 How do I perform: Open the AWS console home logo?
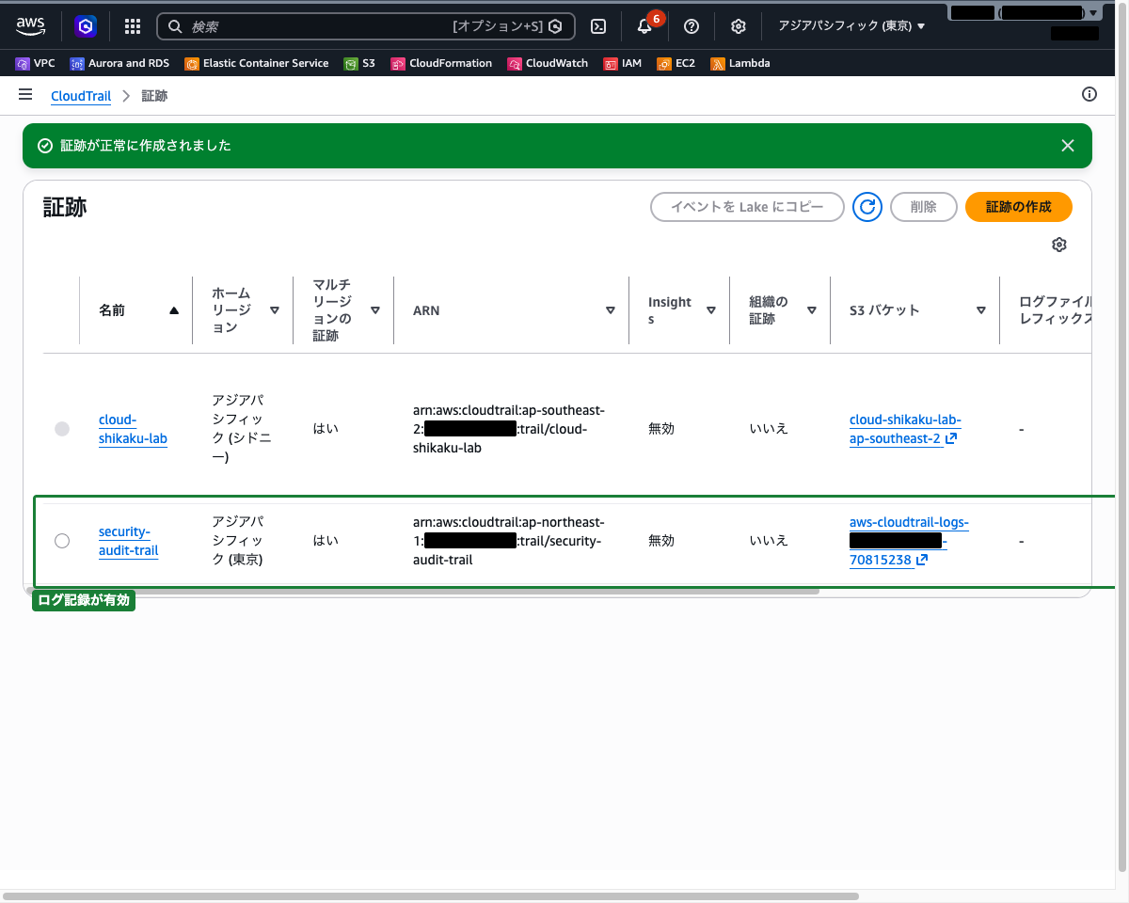click(x=31, y=26)
